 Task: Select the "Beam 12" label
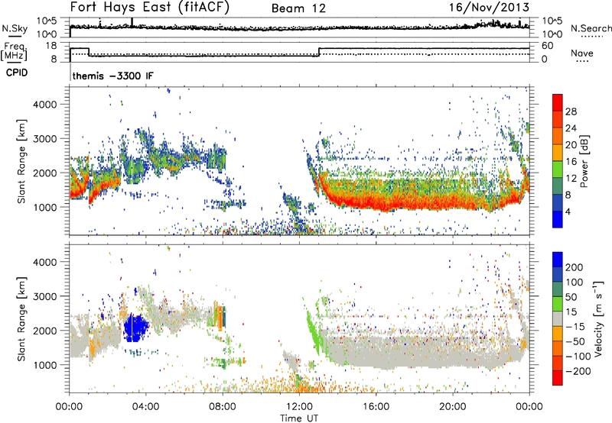[298, 8]
